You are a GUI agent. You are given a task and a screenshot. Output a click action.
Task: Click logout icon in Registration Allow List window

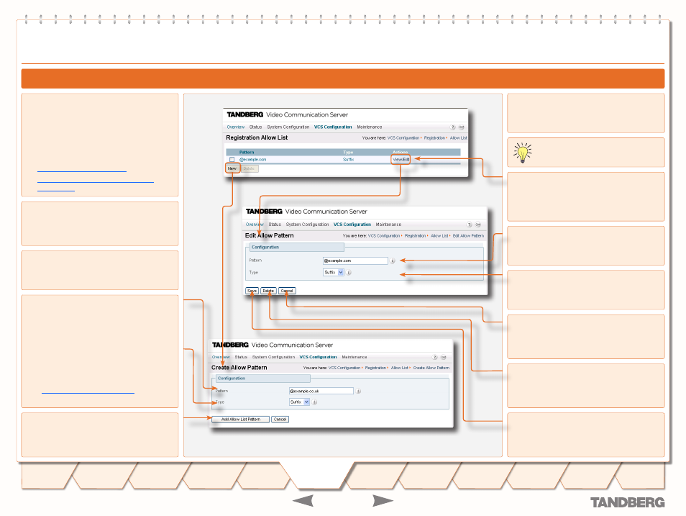tap(461, 127)
